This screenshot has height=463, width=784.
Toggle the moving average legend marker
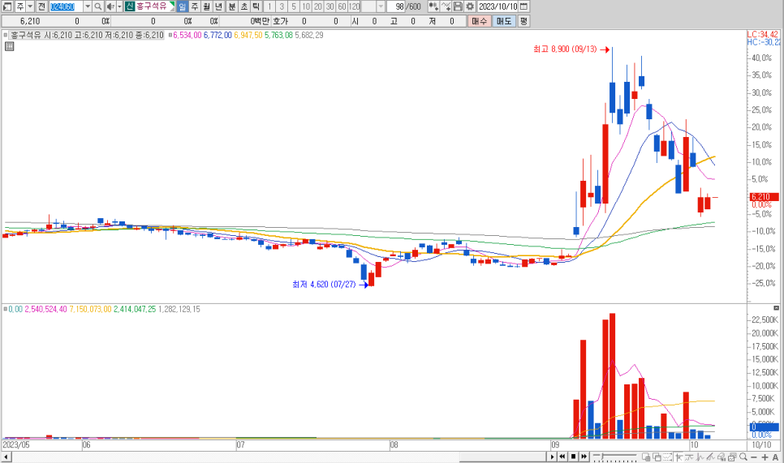(170, 35)
